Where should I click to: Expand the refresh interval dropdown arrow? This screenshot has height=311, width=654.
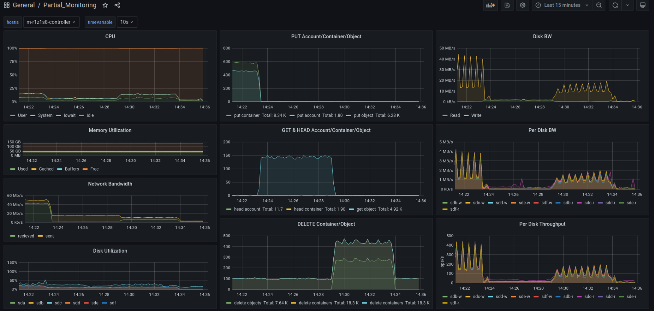tap(627, 5)
